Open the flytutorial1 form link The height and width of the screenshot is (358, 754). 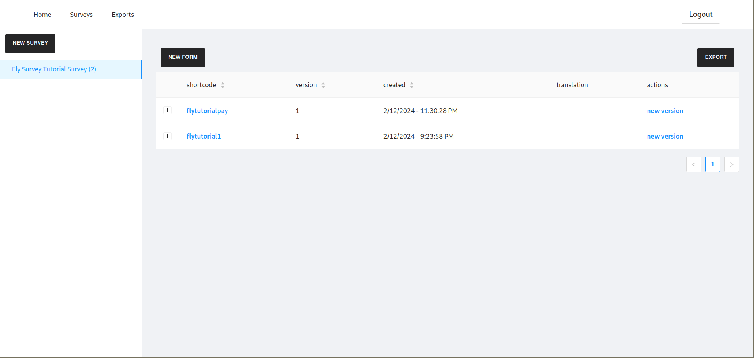[204, 136]
